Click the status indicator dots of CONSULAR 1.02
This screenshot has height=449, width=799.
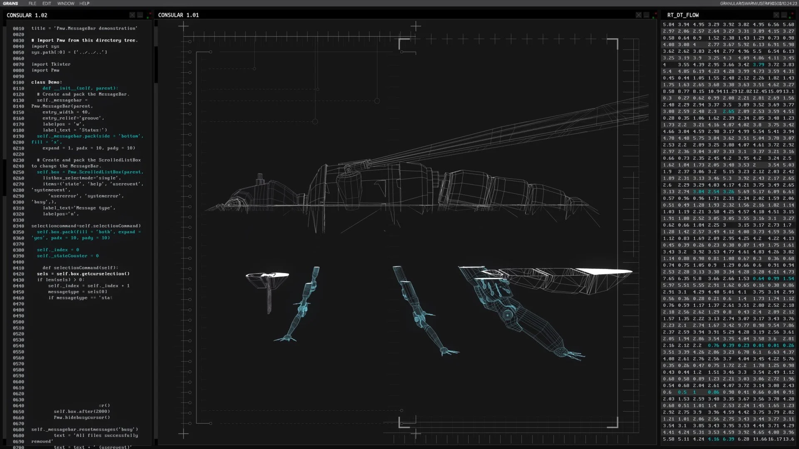click(x=149, y=15)
